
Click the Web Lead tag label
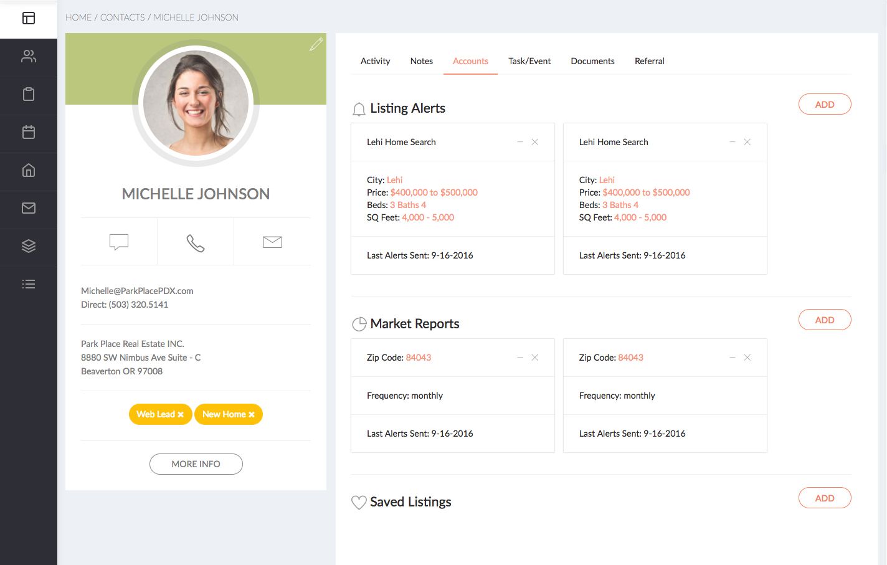pyautogui.click(x=156, y=414)
